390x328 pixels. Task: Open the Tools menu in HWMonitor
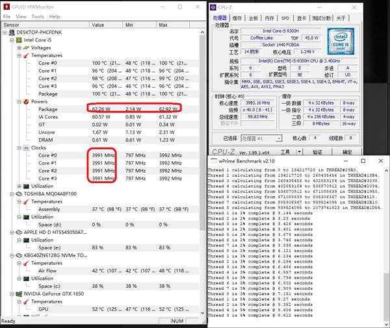click(x=38, y=17)
